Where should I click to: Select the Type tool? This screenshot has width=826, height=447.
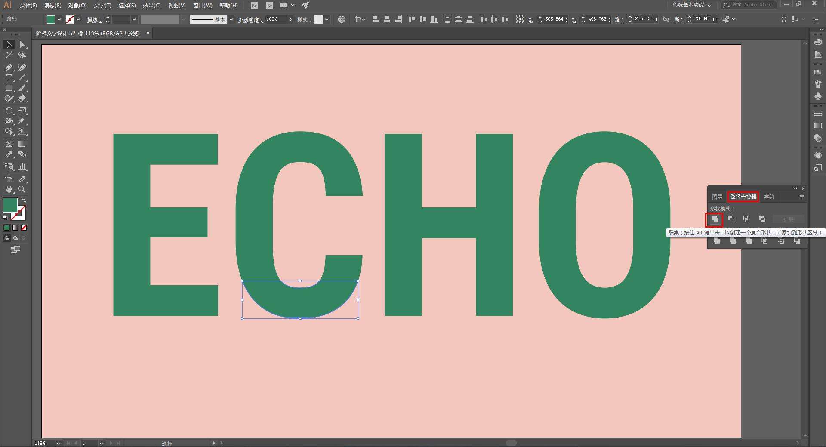tap(9, 78)
